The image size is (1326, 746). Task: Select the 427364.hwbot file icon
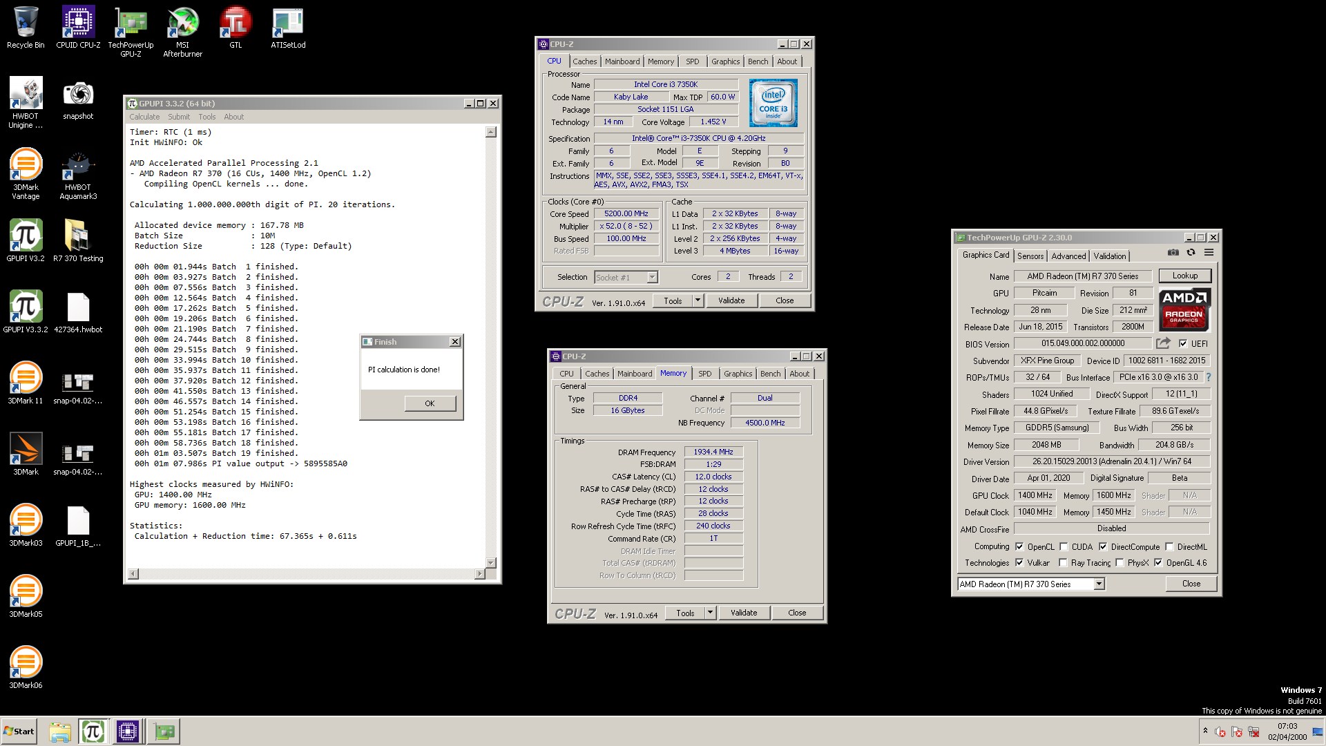[x=78, y=312]
